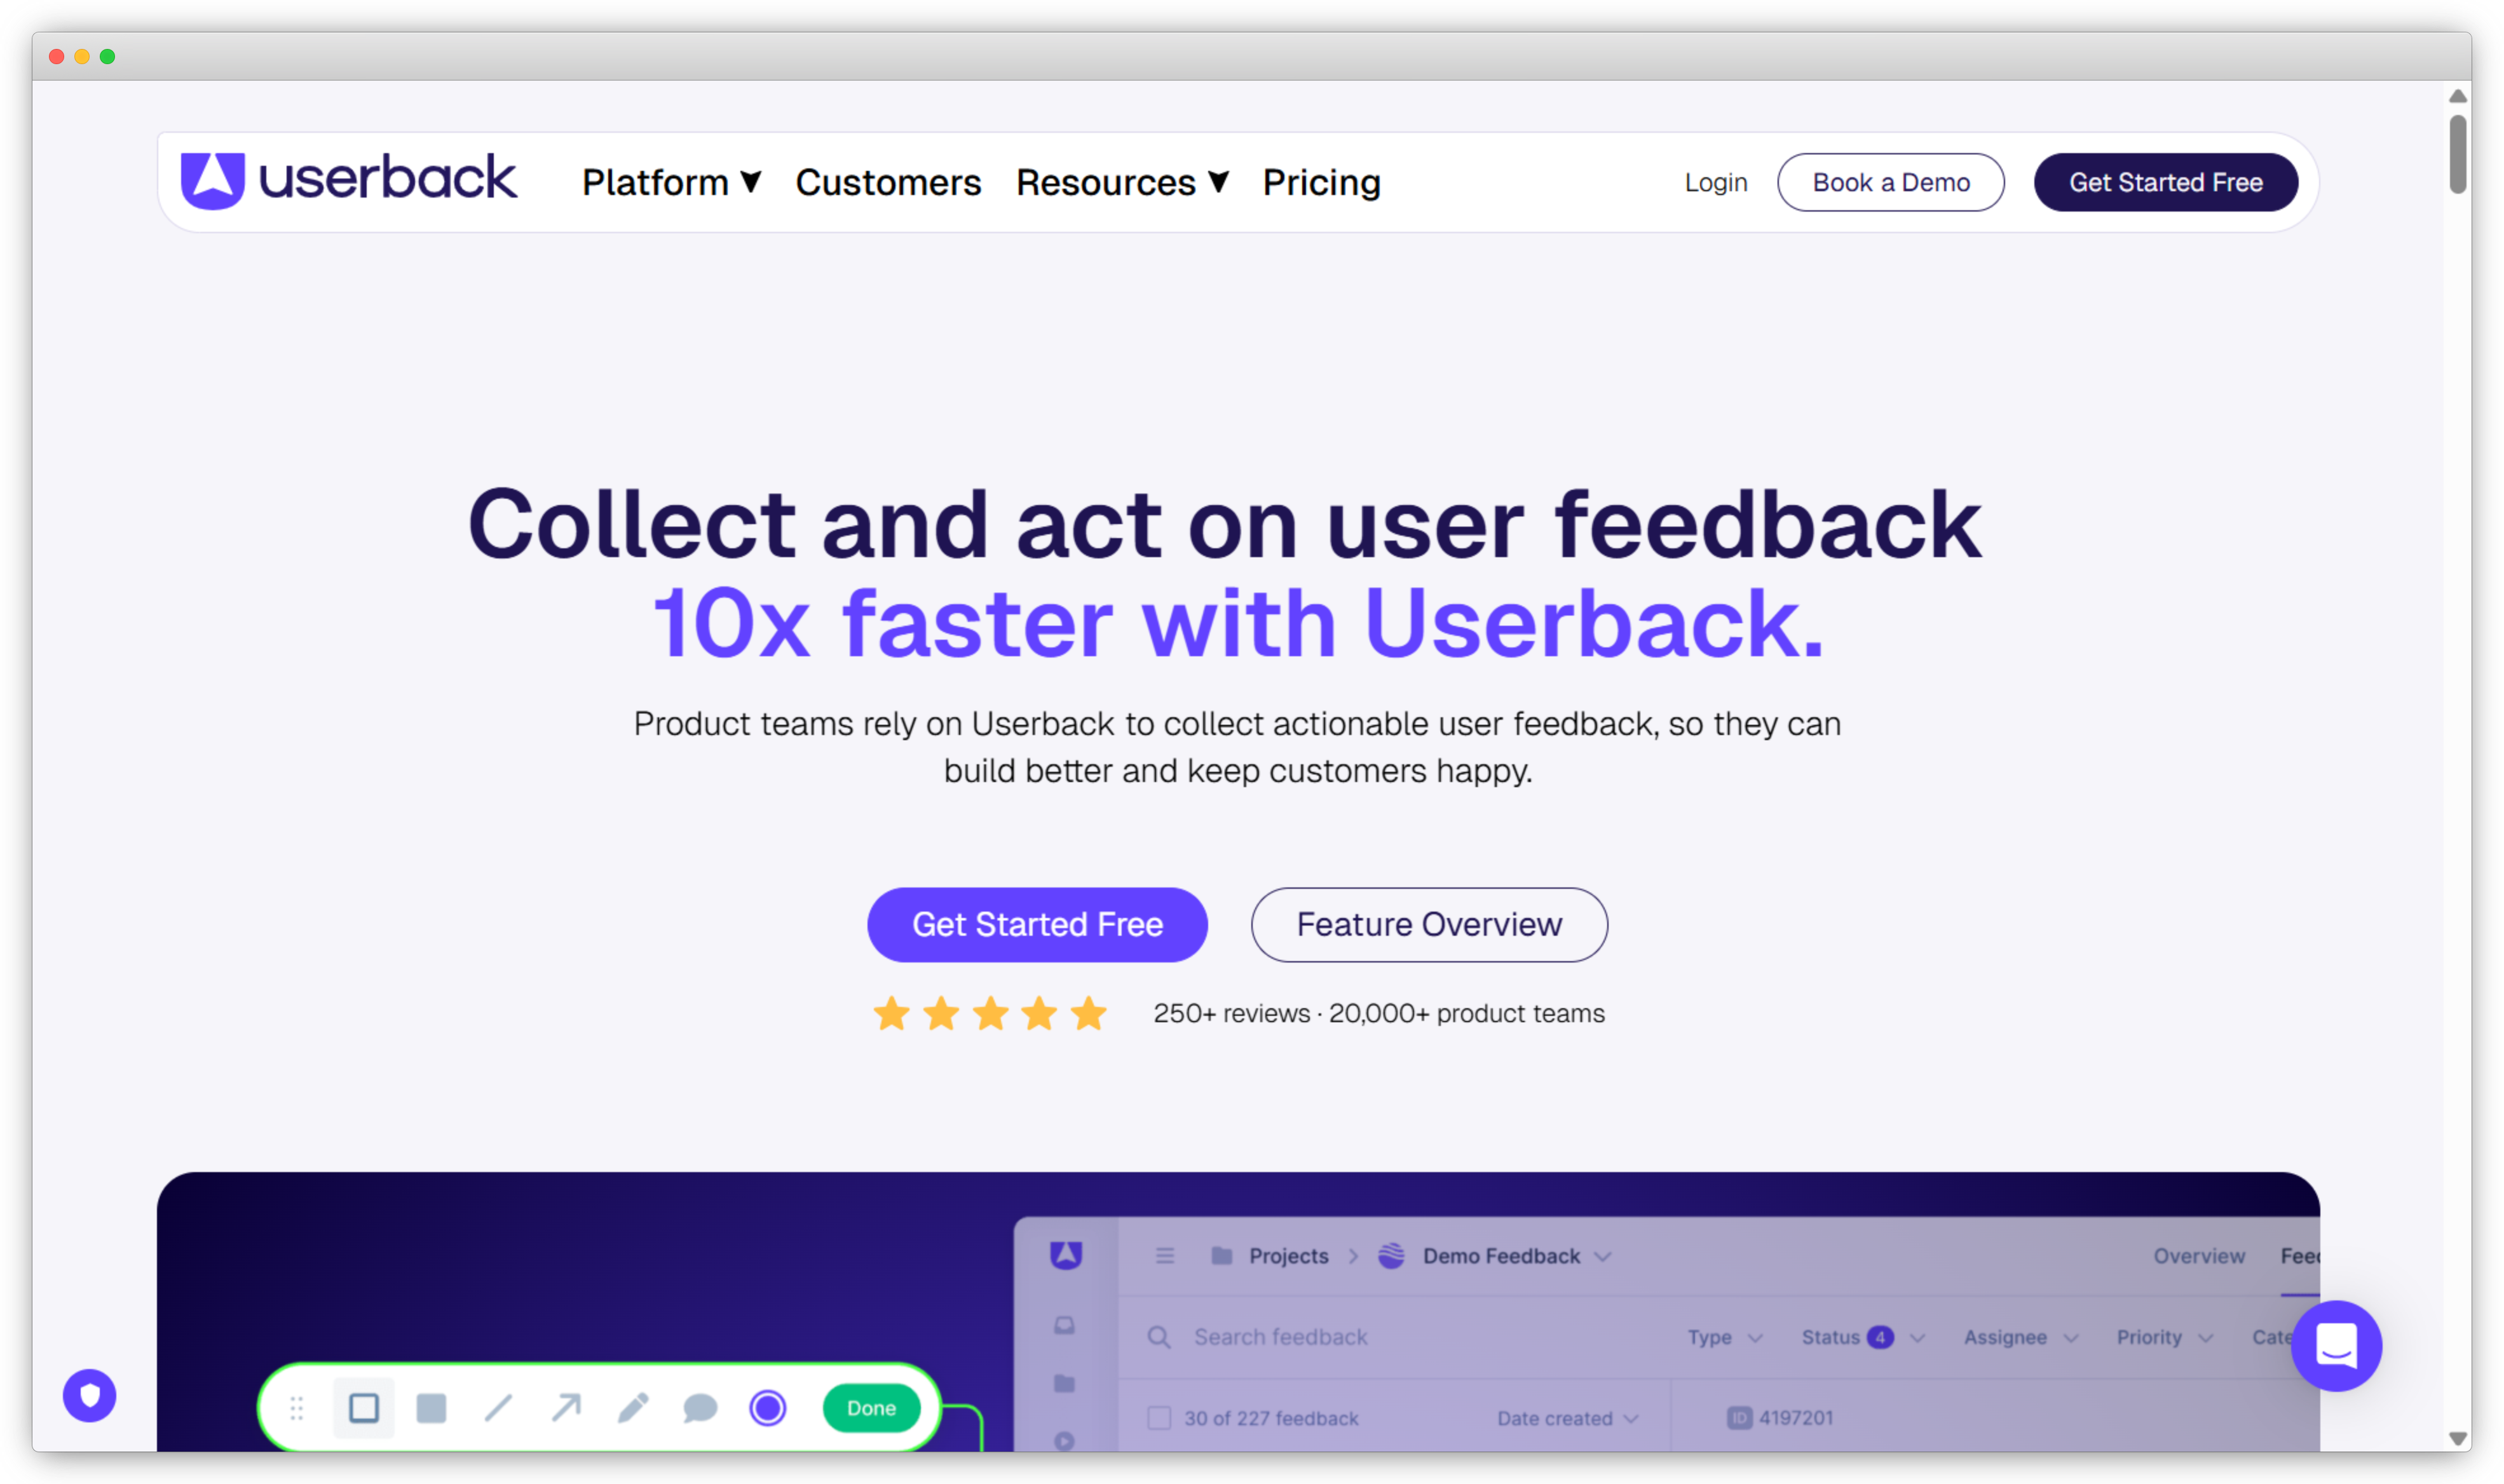The height and width of the screenshot is (1484, 2504).
Task: Select the filled rectangle blackout tool
Action: (431, 1408)
